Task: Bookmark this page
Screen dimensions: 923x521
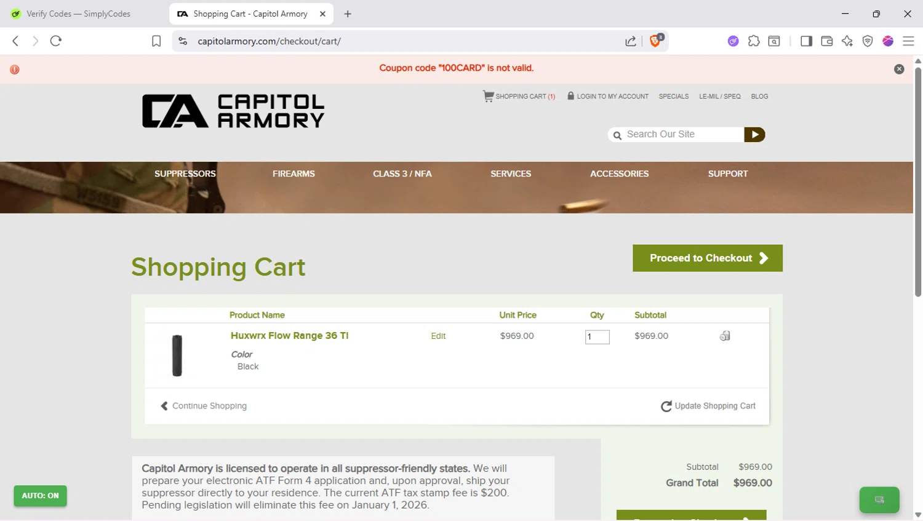Action: point(156,41)
